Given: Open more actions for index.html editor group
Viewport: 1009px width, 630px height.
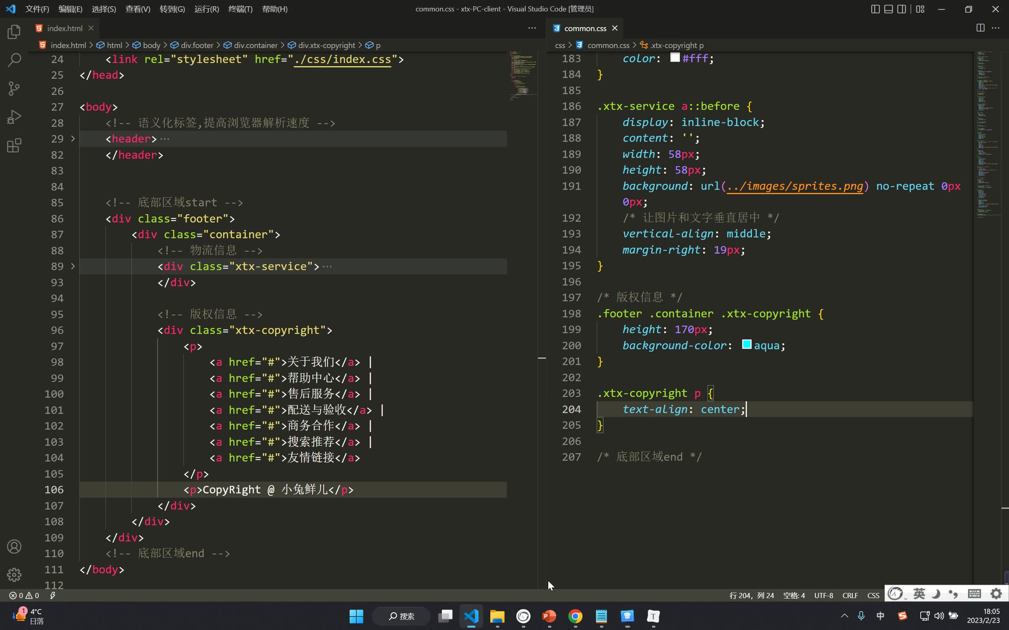Looking at the screenshot, I should [x=532, y=28].
